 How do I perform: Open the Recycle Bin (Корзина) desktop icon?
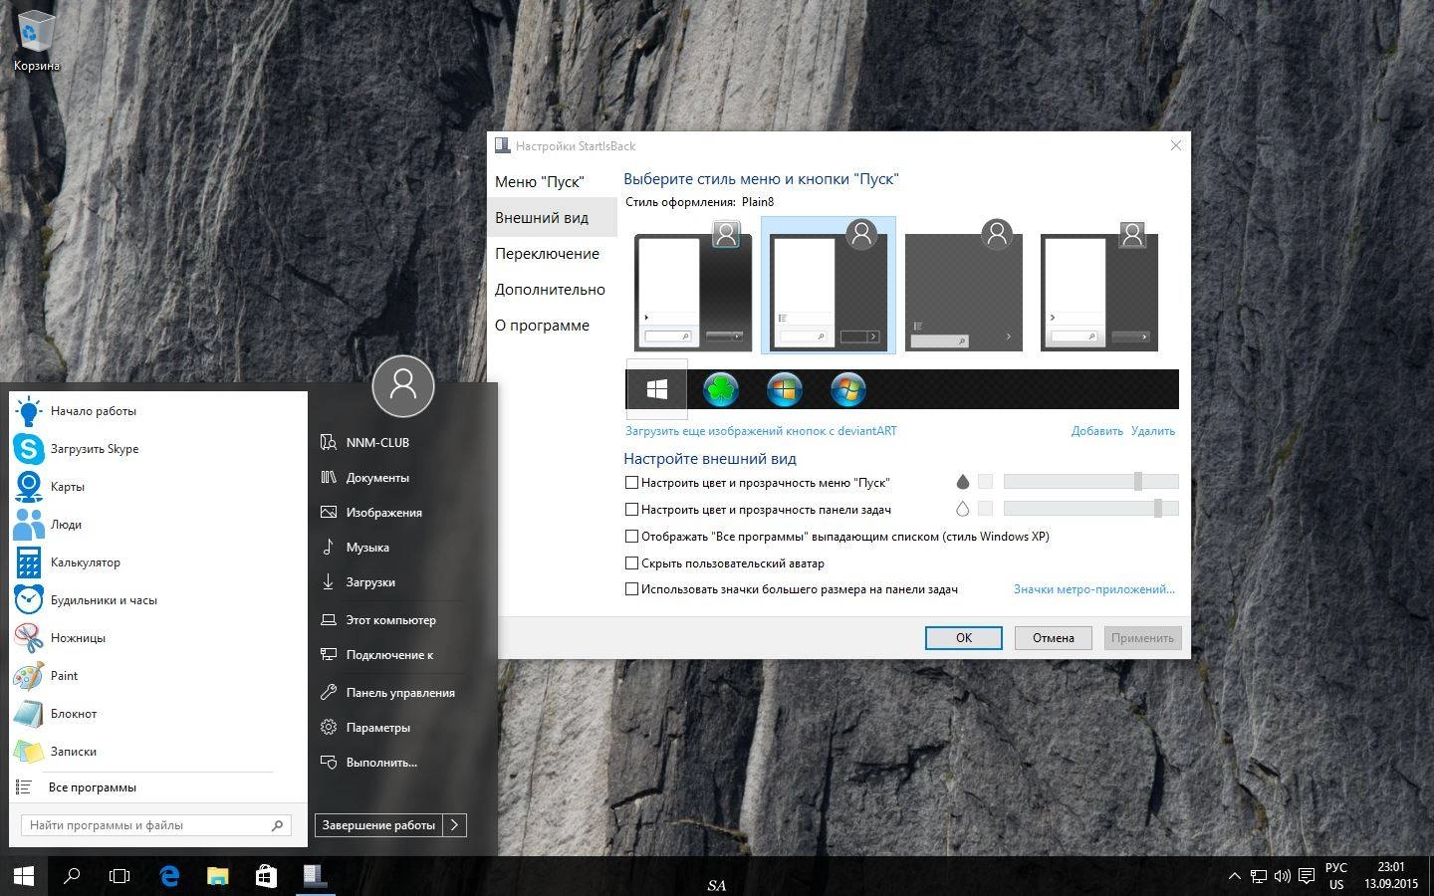click(36, 42)
